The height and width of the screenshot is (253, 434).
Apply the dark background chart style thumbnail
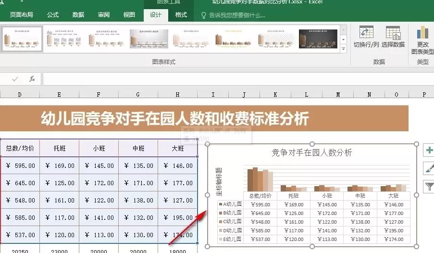[318, 39]
